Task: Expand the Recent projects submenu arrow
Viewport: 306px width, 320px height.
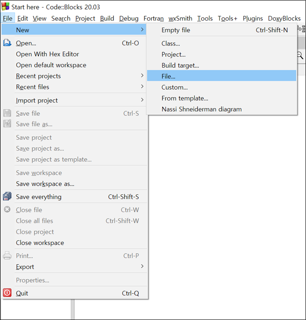Action: pyautogui.click(x=142, y=76)
